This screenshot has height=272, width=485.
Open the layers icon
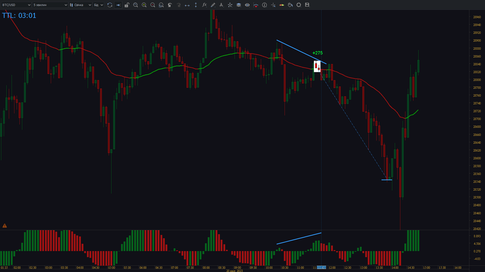coord(239,5)
